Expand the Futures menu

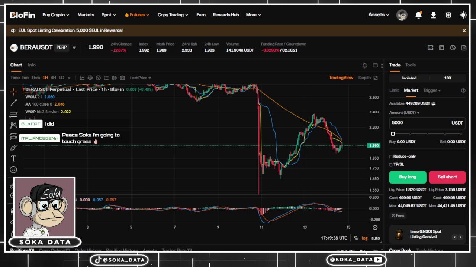point(137,15)
